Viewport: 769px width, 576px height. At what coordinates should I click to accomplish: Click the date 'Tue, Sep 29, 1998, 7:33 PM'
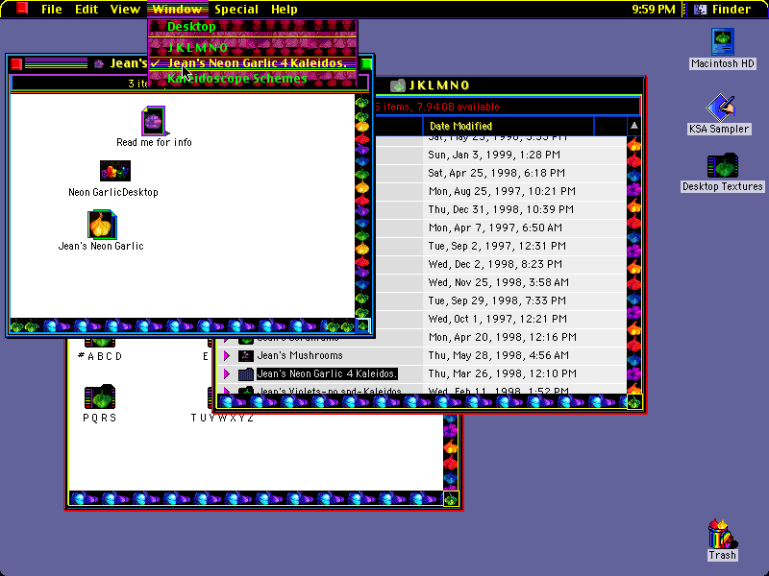click(497, 300)
